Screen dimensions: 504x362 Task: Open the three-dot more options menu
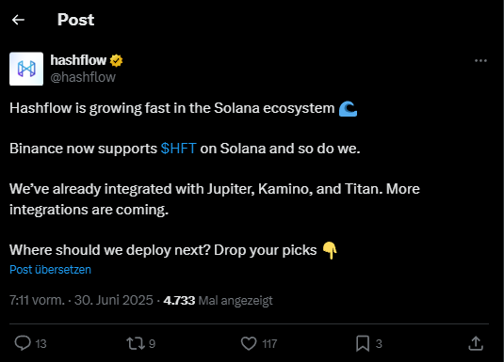click(480, 61)
